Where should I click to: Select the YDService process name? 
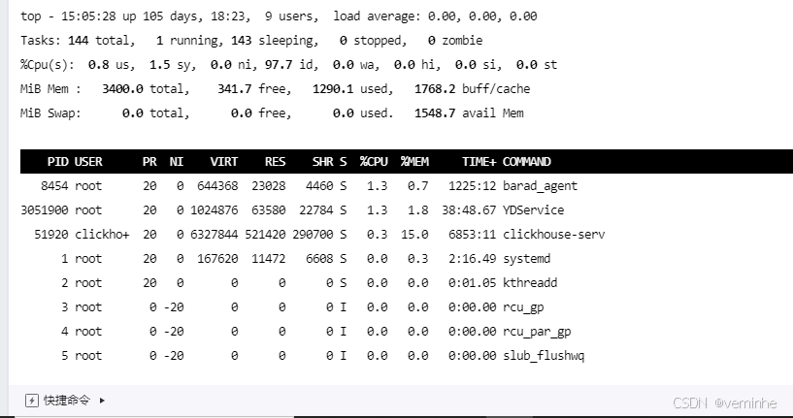pos(533,210)
